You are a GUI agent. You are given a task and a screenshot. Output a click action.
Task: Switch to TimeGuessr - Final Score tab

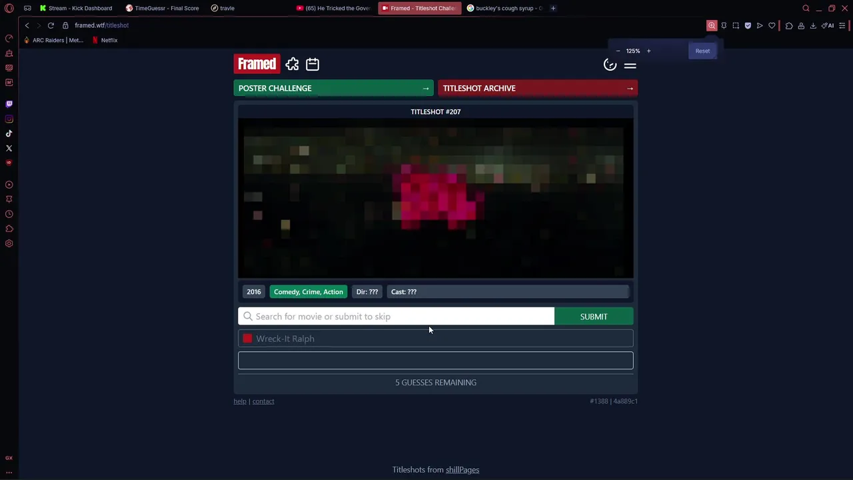click(162, 8)
